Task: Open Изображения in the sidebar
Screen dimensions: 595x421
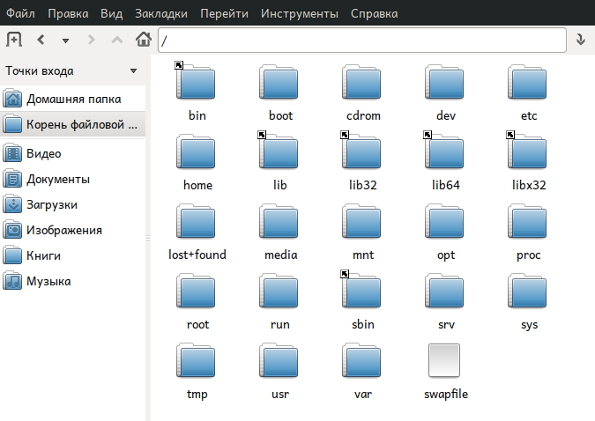Action: (73, 230)
